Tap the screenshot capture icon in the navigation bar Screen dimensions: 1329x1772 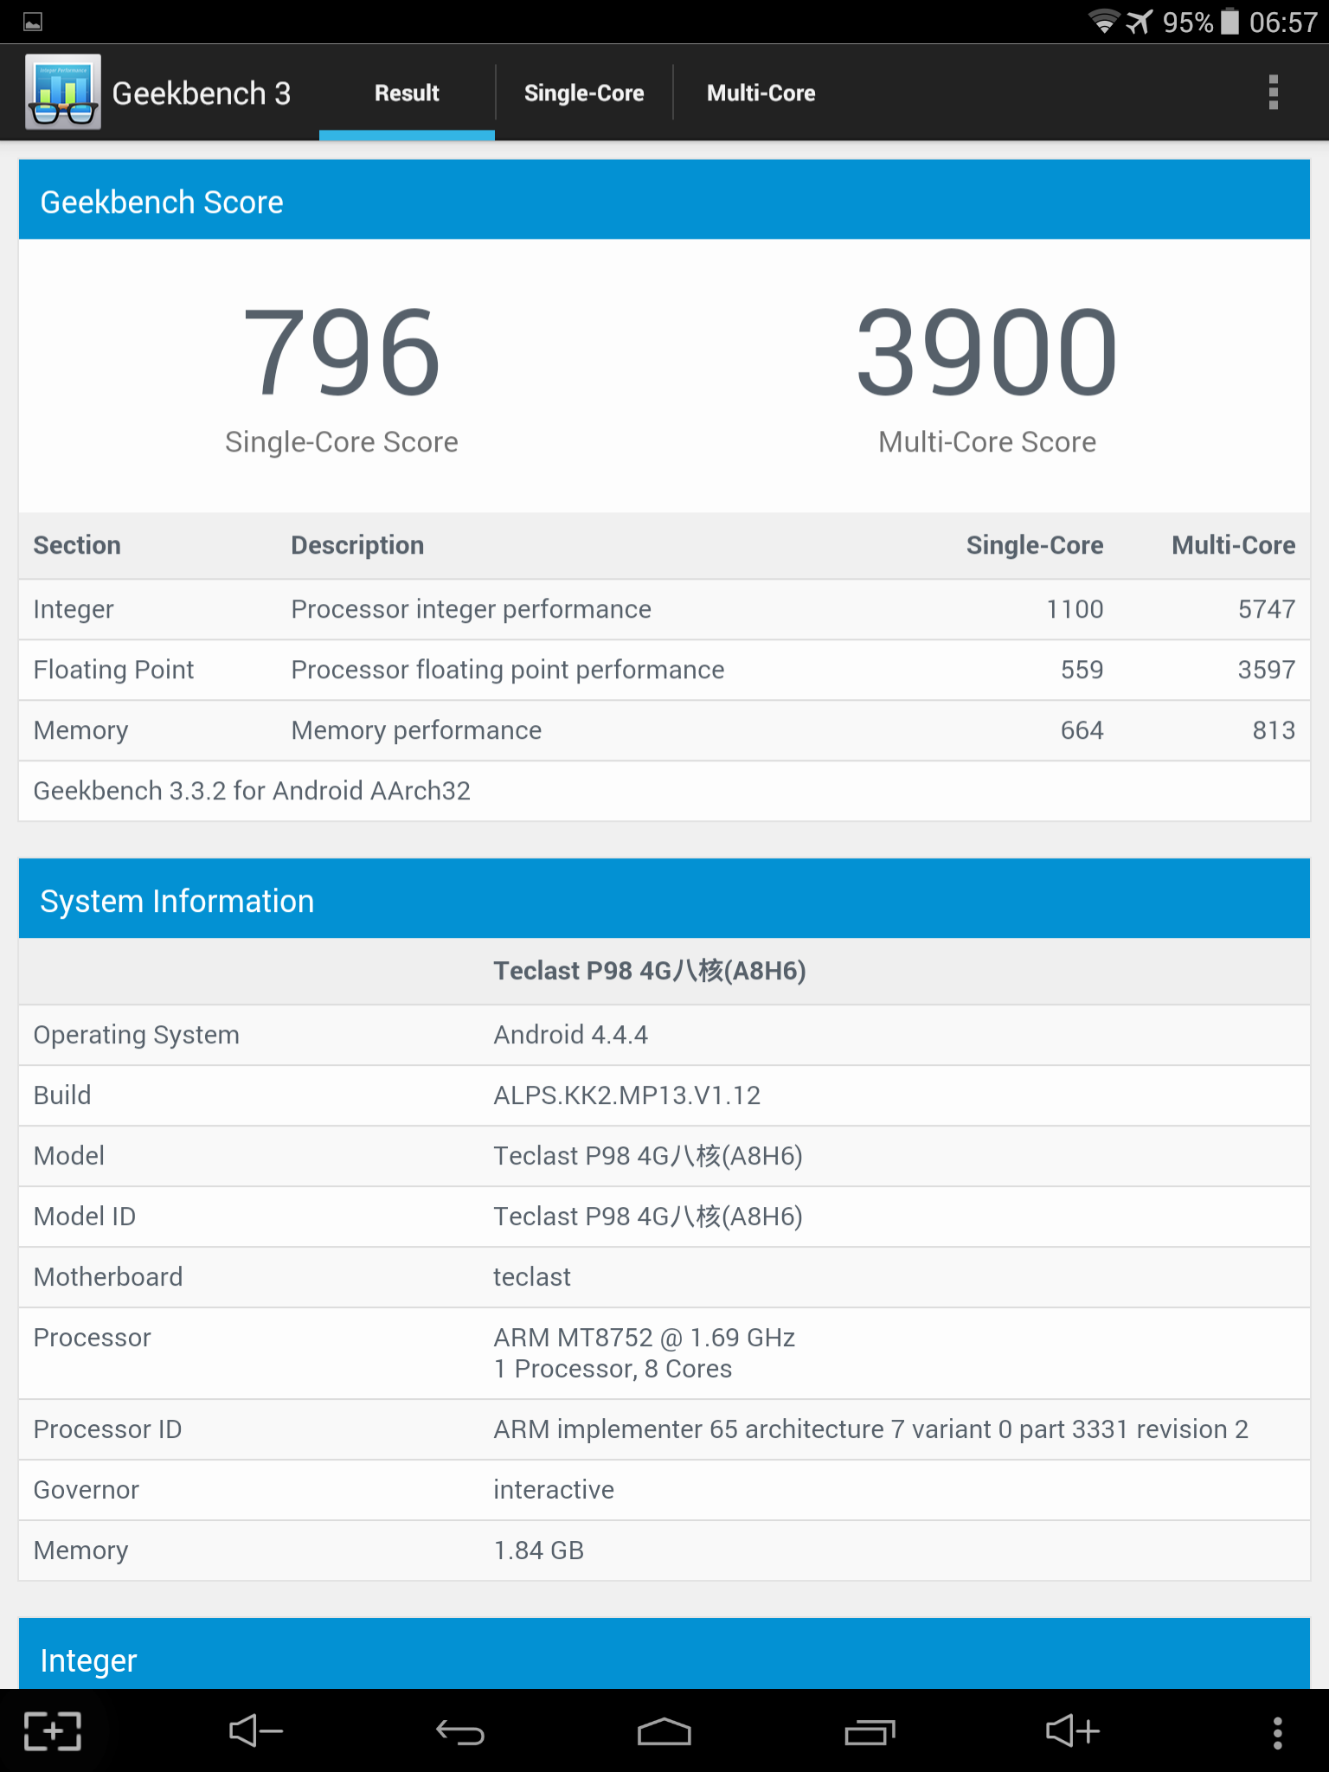[53, 1731]
